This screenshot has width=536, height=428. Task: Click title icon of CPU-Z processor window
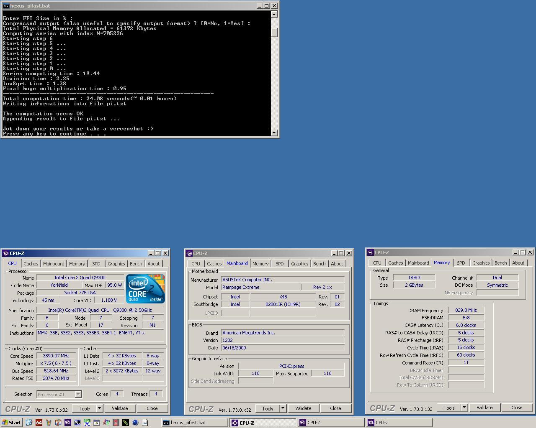pyautogui.click(x=6, y=253)
